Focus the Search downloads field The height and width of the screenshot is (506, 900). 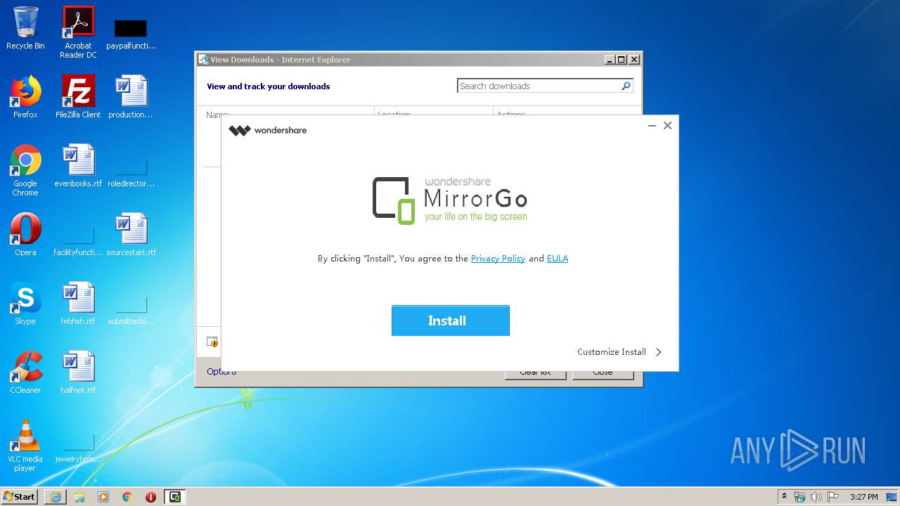(538, 86)
